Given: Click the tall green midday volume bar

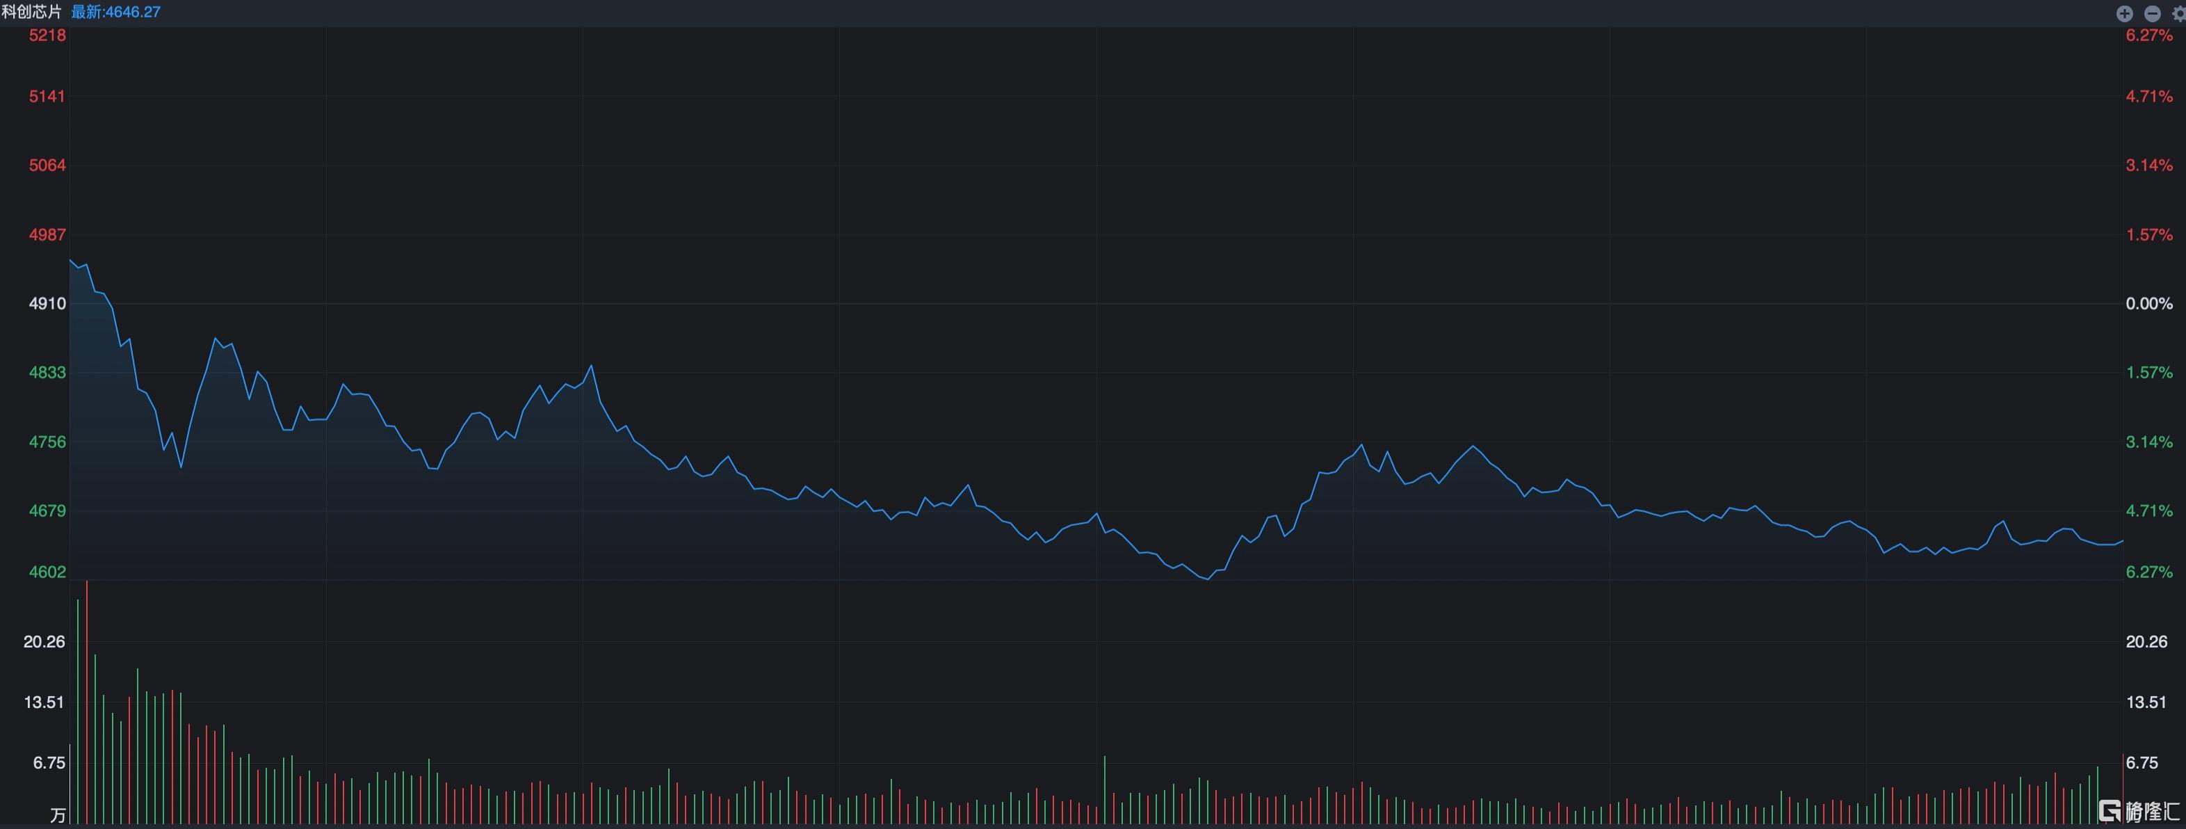Looking at the screenshot, I should point(1104,790).
